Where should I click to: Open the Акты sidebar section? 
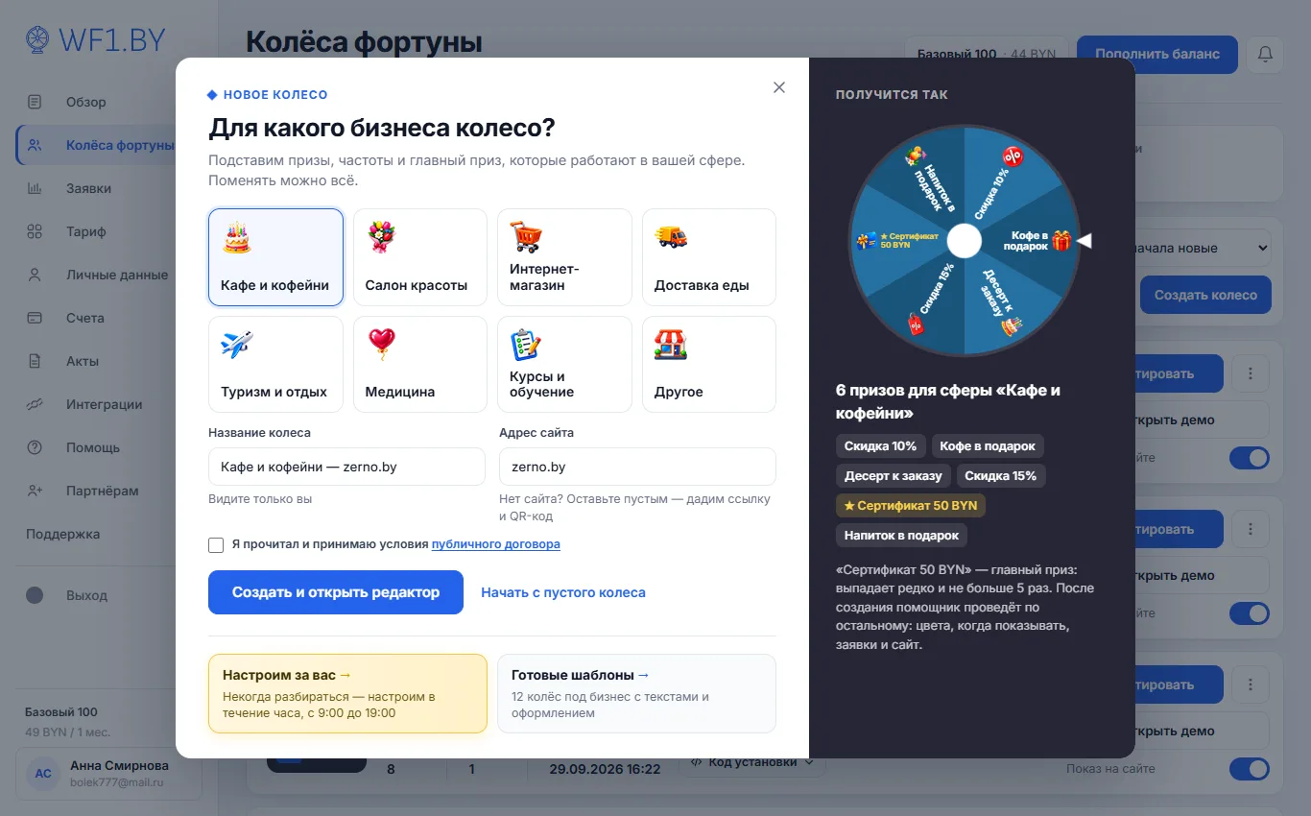(x=83, y=361)
